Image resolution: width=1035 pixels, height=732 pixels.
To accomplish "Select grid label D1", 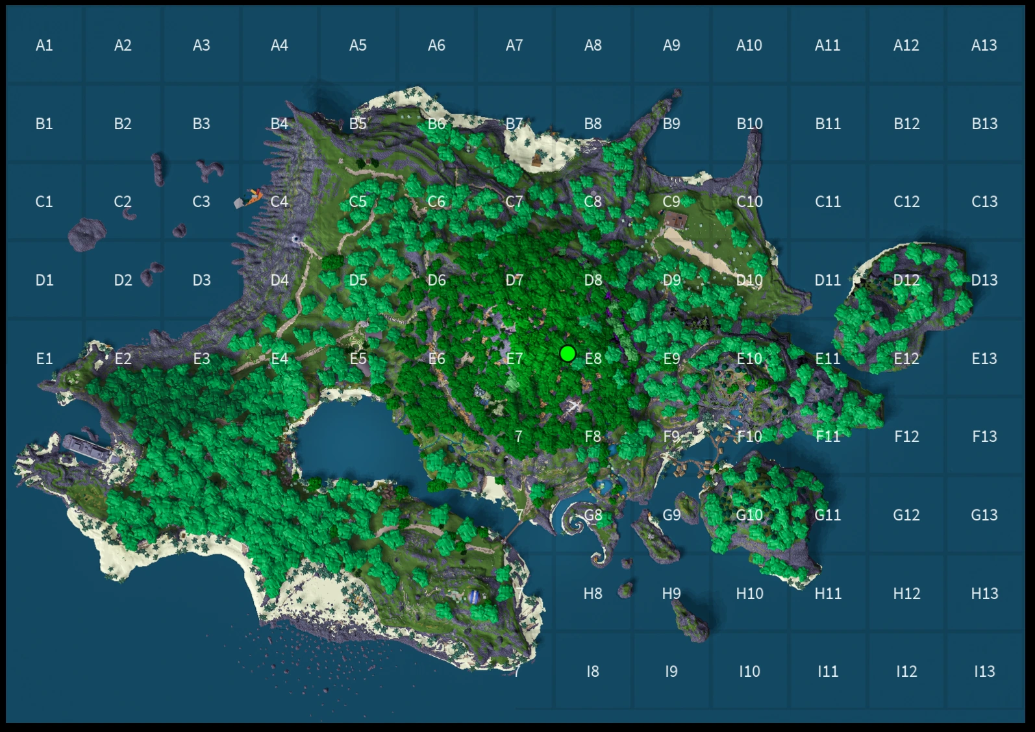I will (44, 280).
